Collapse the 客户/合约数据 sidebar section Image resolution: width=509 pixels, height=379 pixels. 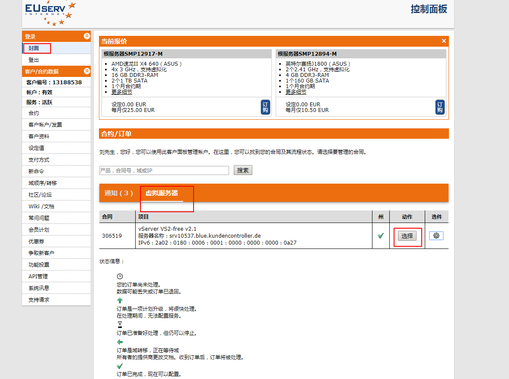tap(87, 71)
